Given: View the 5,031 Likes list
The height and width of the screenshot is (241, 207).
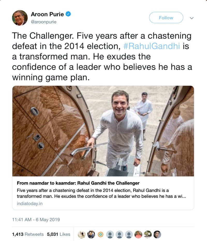Looking at the screenshot, I should point(59,234).
